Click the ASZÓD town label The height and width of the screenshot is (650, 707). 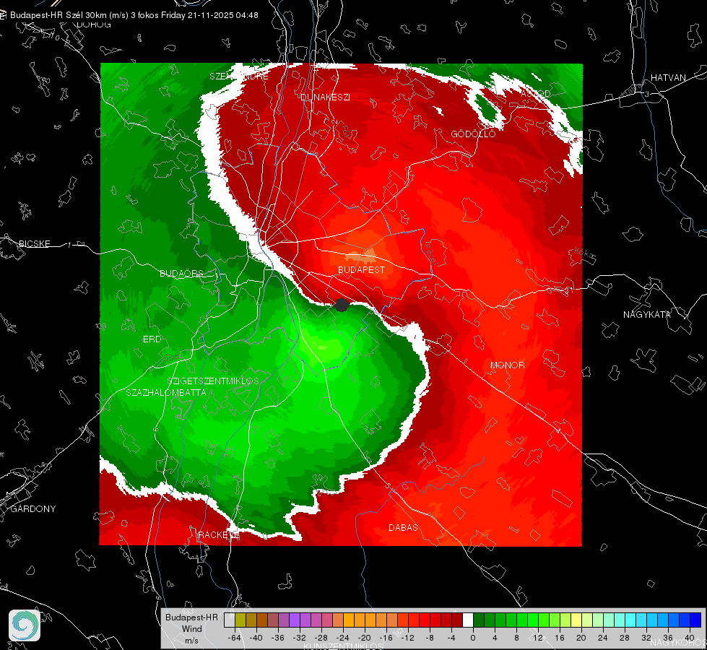click(x=536, y=93)
